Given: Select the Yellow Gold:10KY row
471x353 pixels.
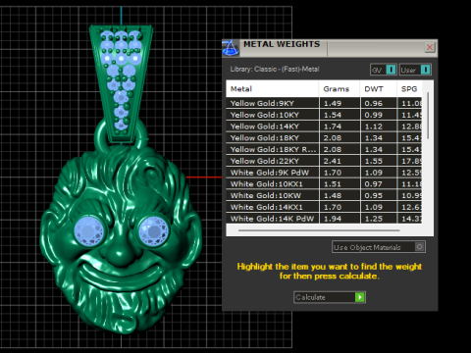Looking at the screenshot, I should tap(324, 115).
